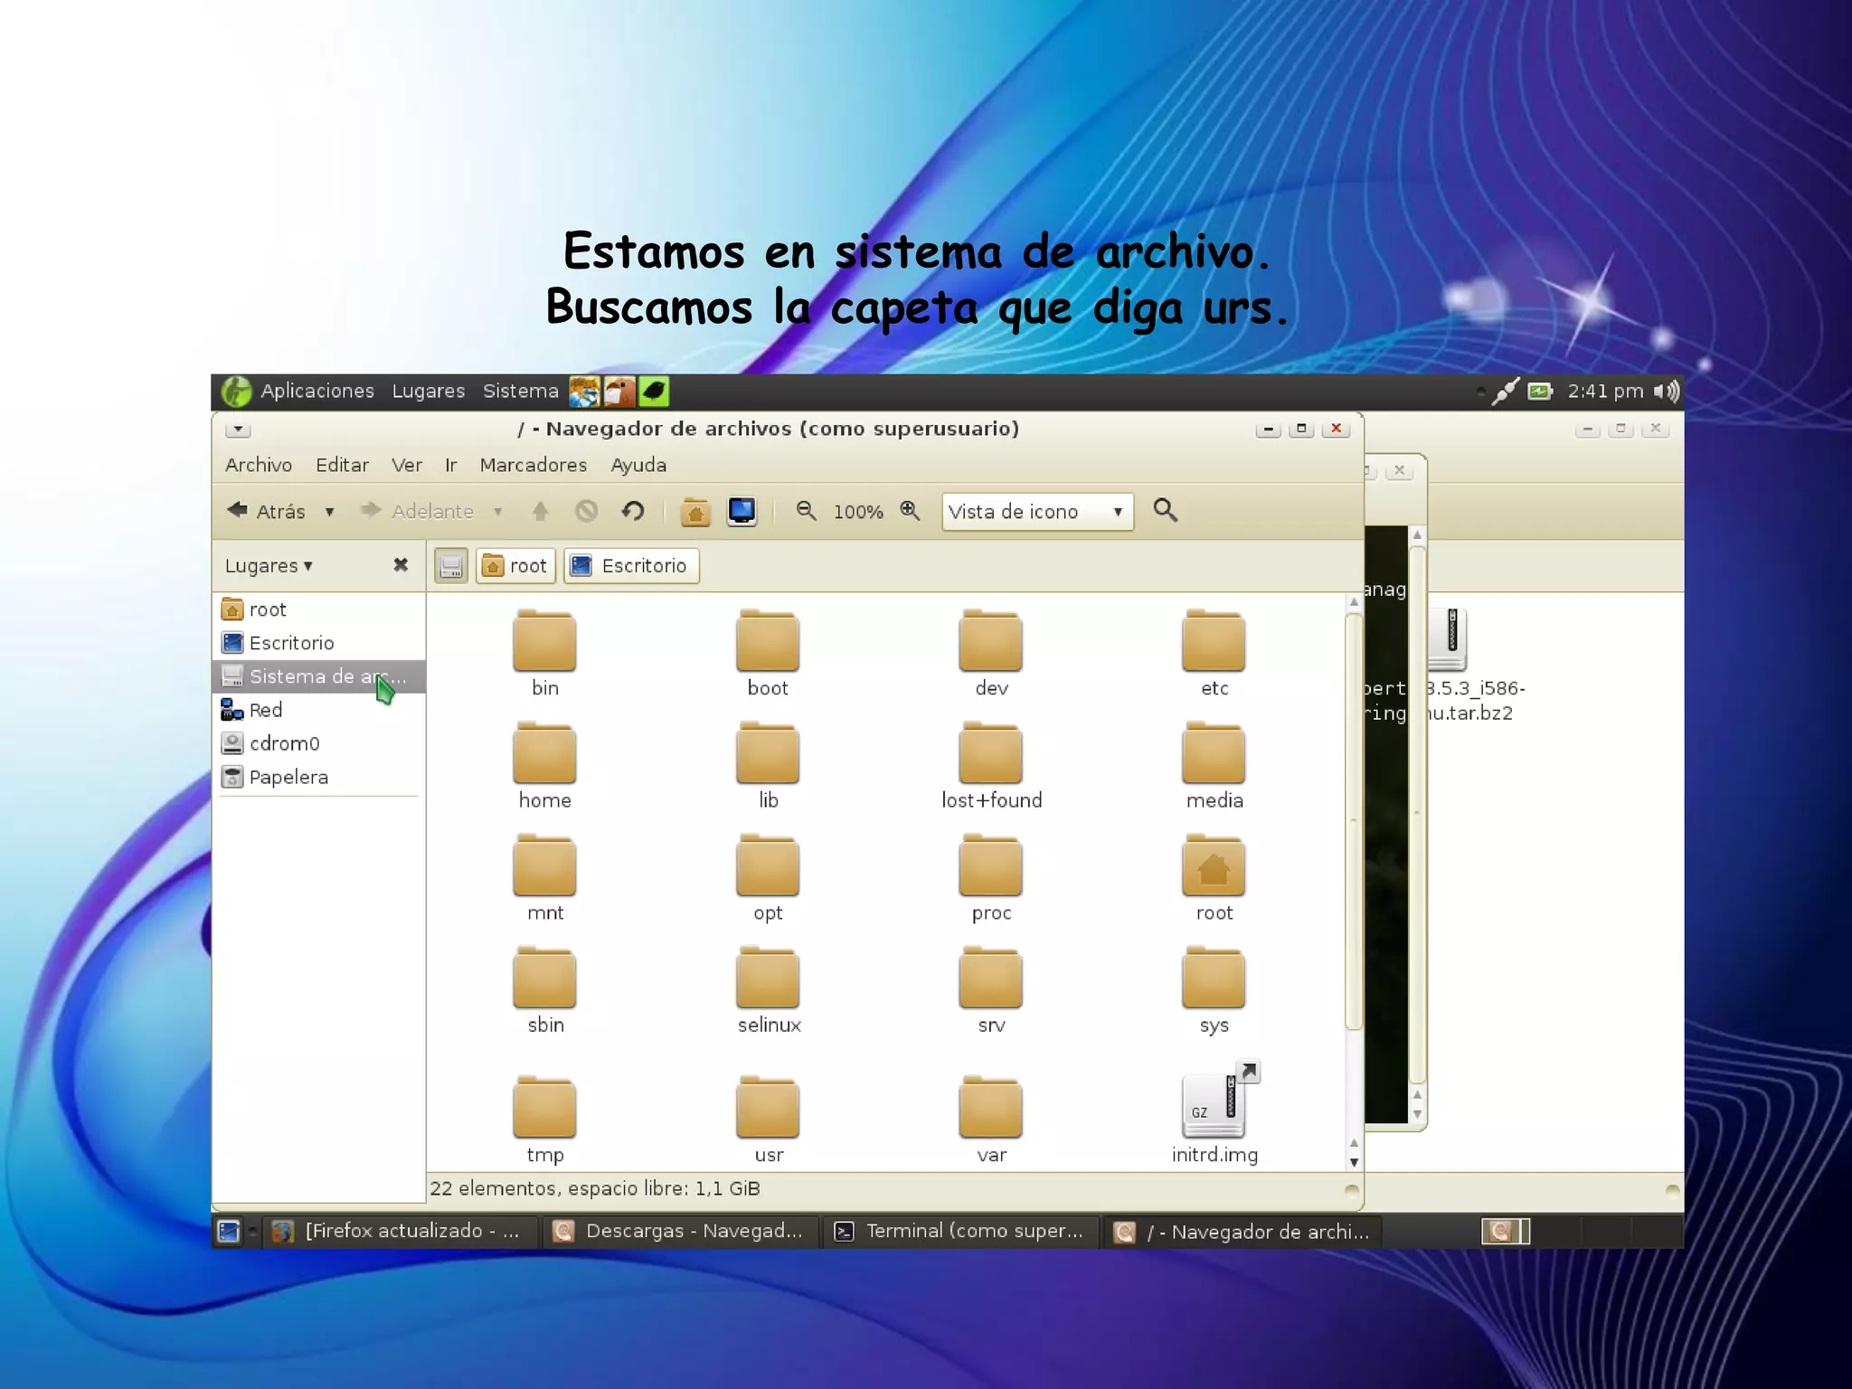Open the Adelante history dropdown arrow

(x=498, y=512)
